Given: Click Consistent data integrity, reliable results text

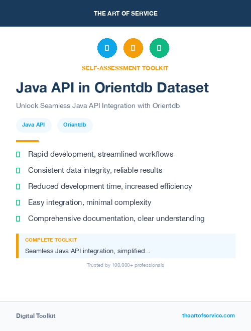Looking at the screenshot, I should coord(95,170).
